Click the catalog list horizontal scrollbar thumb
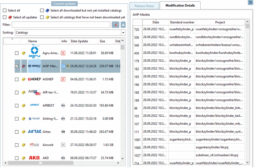The width and height of the screenshot is (255, 168). 40,163
